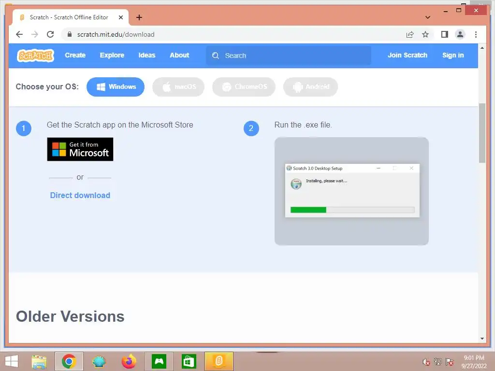
Task: Open the Firefox taskbar icon
Action: click(129, 361)
